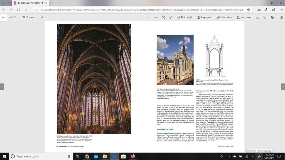Save the PDF document
This screenshot has height=160, width=285.
(265, 17)
